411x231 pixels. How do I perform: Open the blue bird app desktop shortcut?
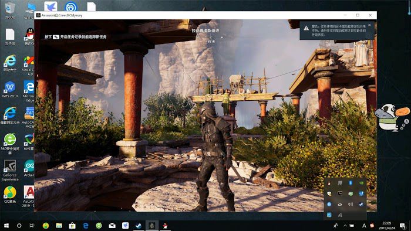pyautogui.click(x=50, y=6)
